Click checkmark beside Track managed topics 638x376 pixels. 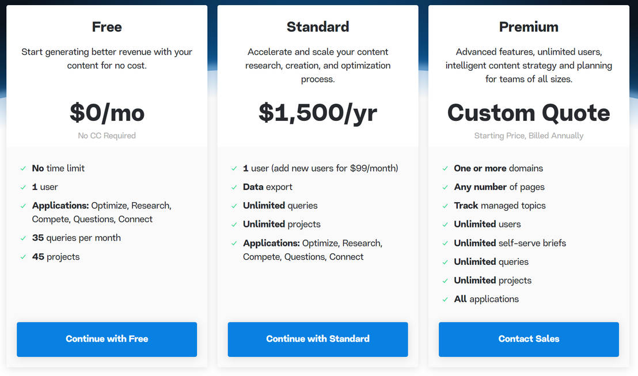tap(445, 206)
